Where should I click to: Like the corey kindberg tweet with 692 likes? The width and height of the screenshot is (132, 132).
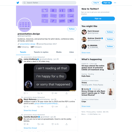pos(52,93)
